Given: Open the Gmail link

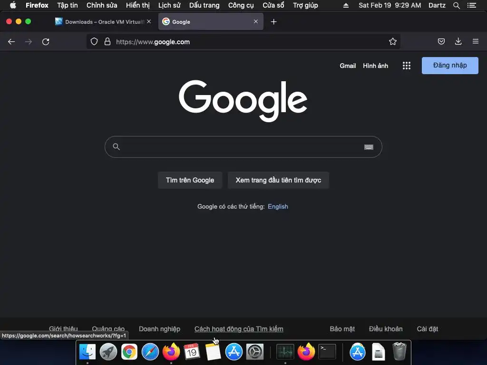Looking at the screenshot, I should 348,66.
